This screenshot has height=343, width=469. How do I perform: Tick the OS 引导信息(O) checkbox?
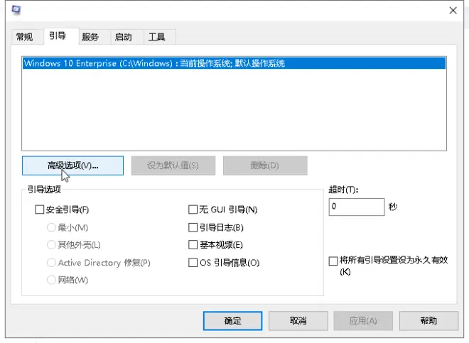[193, 263]
